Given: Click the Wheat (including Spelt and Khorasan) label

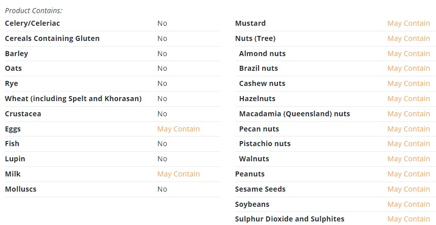Looking at the screenshot, I should 74,99.
